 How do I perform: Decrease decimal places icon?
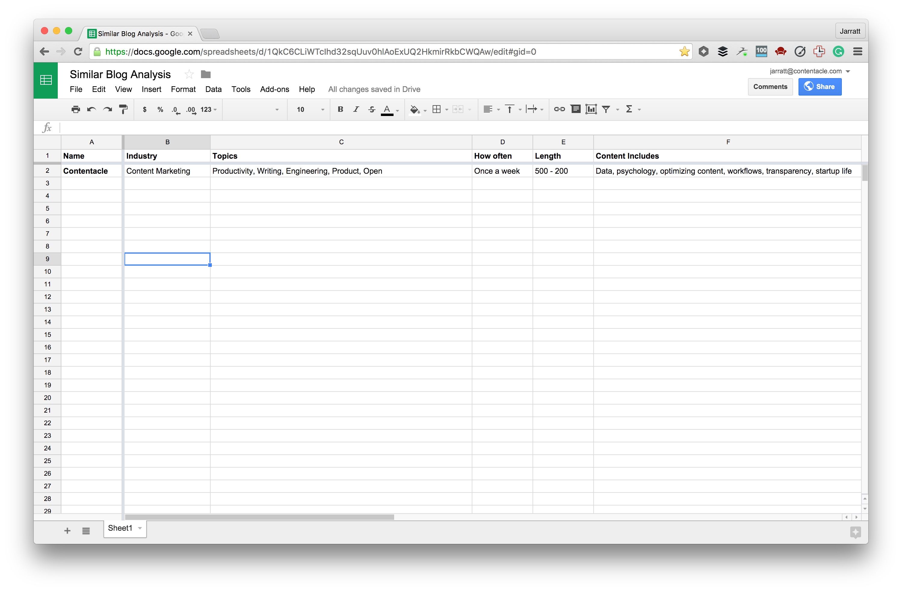tap(176, 110)
